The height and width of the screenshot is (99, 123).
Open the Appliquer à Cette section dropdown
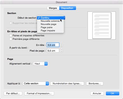[36, 83]
